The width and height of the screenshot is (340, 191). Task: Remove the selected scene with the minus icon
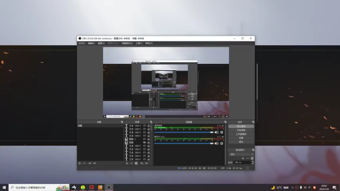pos(84,163)
